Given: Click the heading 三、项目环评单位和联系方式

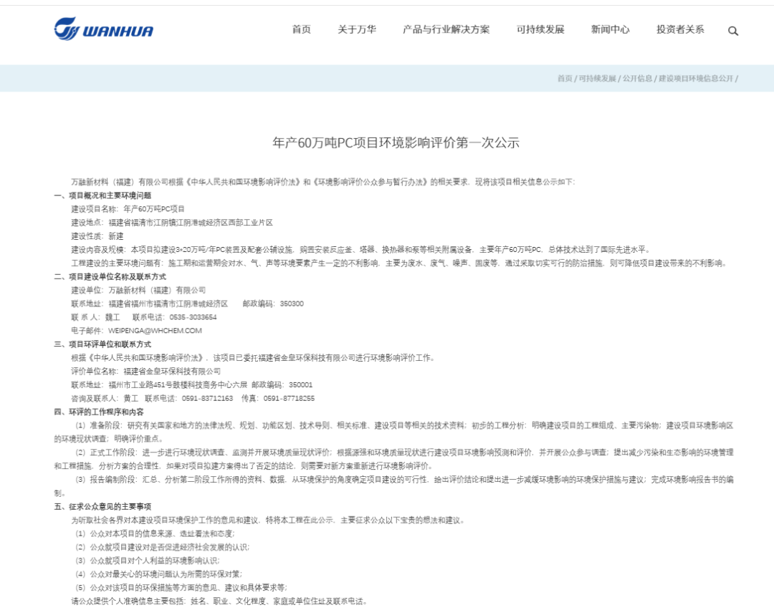Looking at the screenshot, I should 102,344.
